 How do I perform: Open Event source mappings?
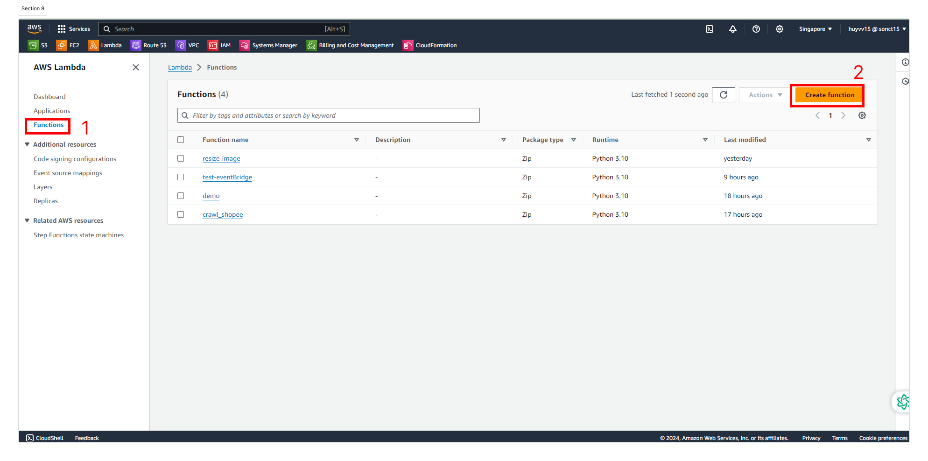click(68, 173)
